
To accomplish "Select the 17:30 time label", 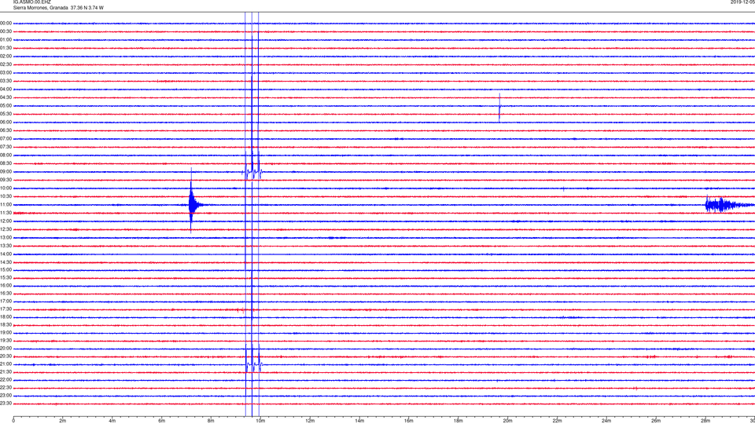I will [6, 309].
